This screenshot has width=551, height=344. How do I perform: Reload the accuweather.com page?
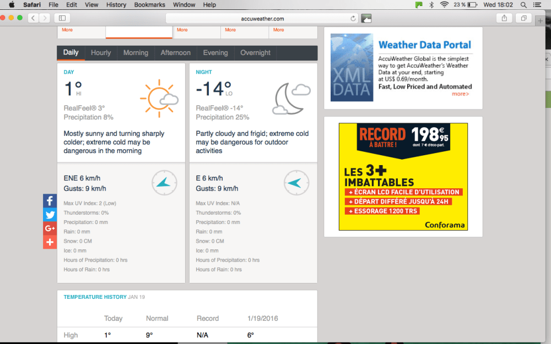(353, 18)
